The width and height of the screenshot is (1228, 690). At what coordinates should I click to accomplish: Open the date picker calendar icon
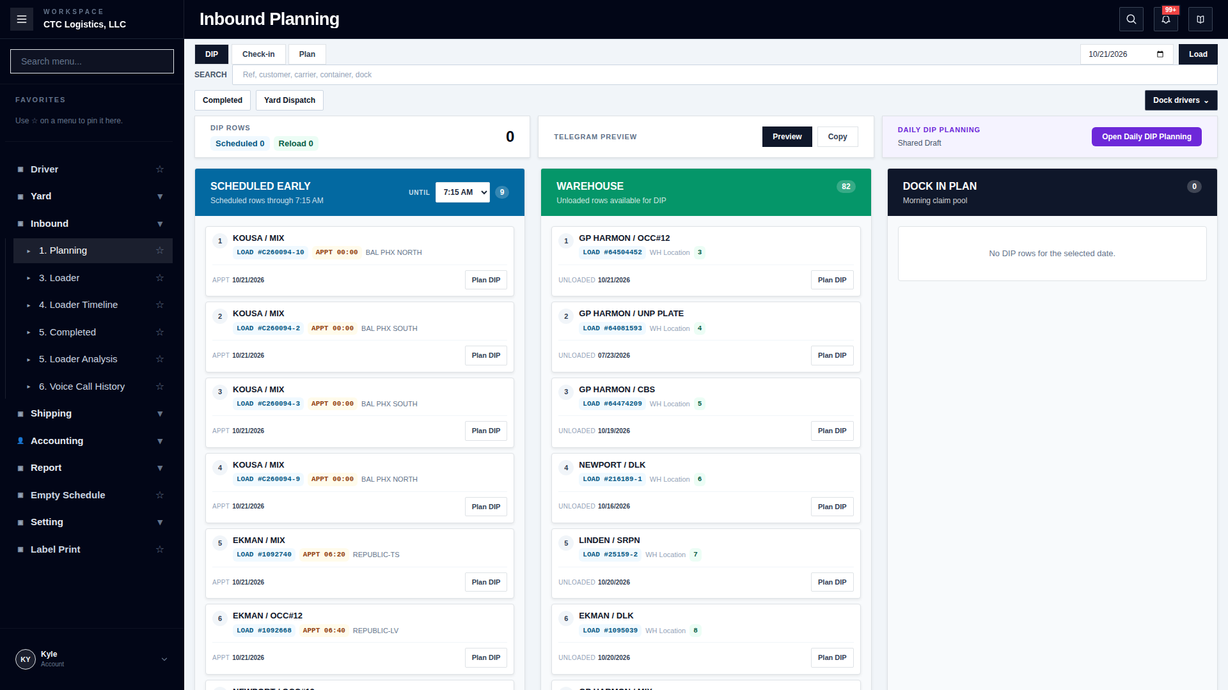(1160, 54)
